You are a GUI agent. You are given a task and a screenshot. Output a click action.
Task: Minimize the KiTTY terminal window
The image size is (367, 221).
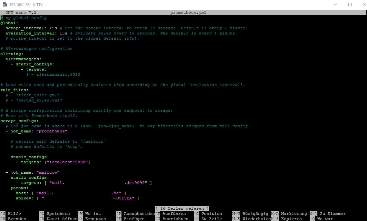pos(335,5)
